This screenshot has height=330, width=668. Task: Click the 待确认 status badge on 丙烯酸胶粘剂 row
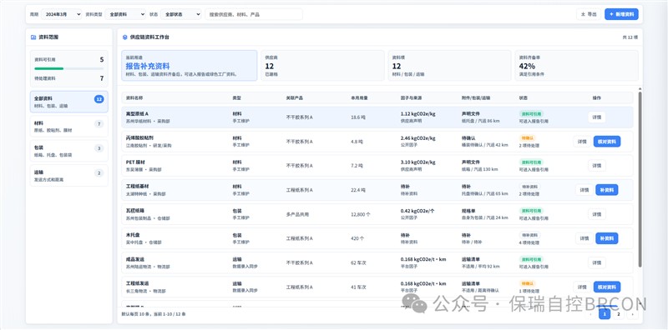pos(527,138)
